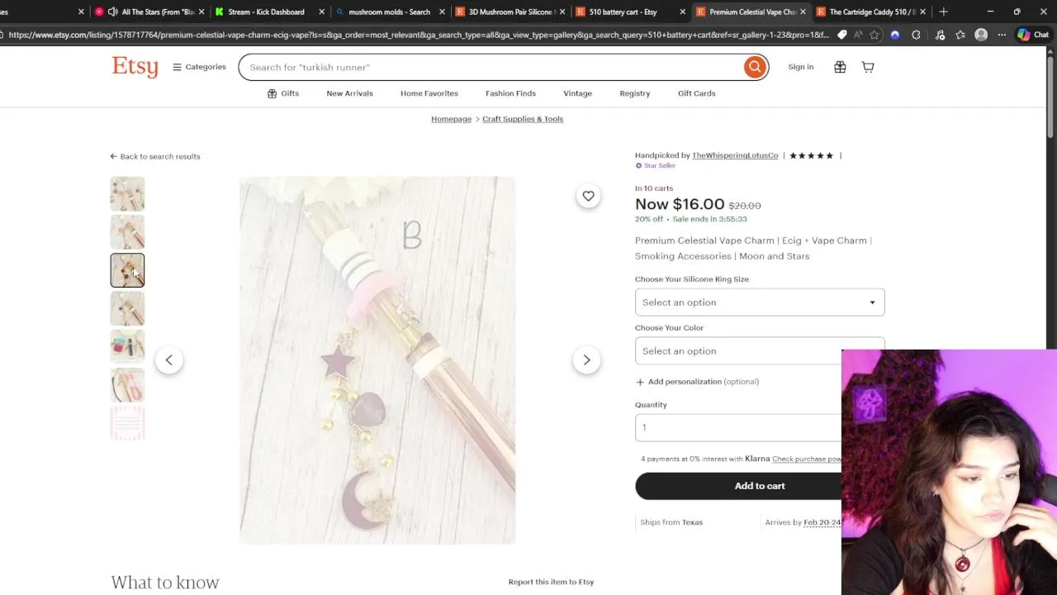Open TheWhisperingLotusCo shop link
This screenshot has height=595, width=1057.
point(734,155)
